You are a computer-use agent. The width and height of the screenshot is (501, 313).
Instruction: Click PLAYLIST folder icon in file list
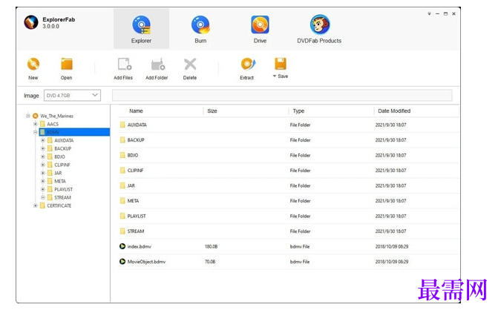pyautogui.click(x=122, y=216)
